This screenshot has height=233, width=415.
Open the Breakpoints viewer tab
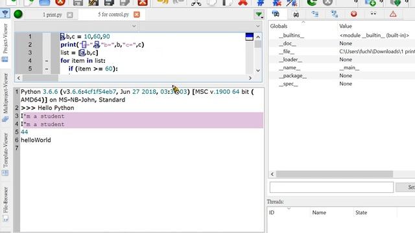tap(354, 14)
